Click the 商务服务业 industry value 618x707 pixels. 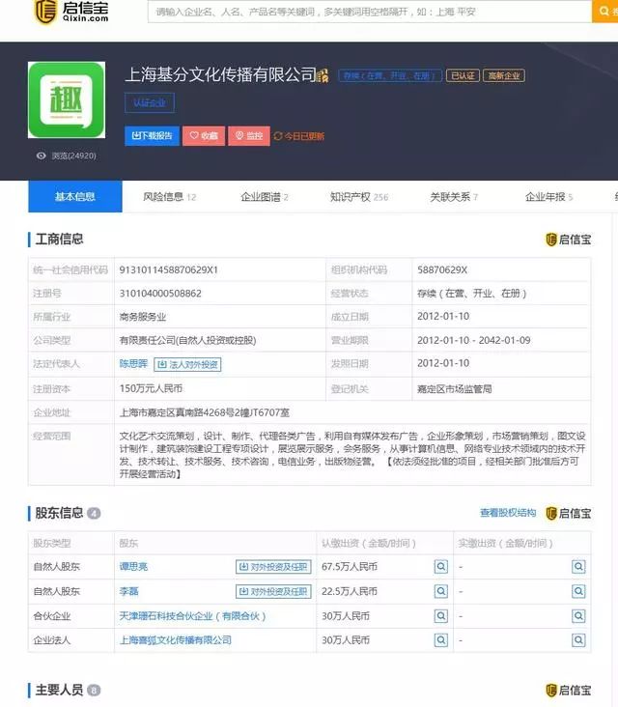(x=143, y=317)
